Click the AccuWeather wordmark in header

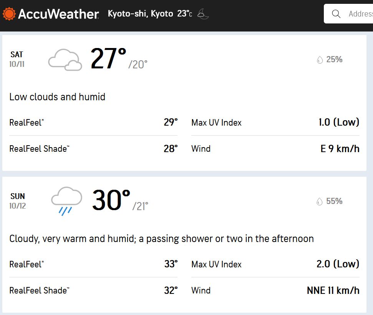coord(58,14)
